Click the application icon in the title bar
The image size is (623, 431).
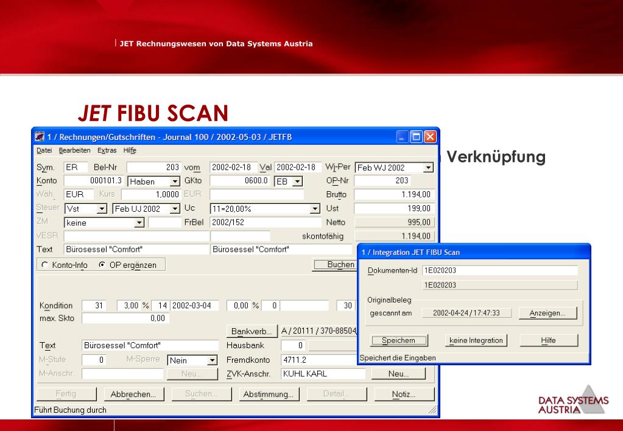point(40,136)
